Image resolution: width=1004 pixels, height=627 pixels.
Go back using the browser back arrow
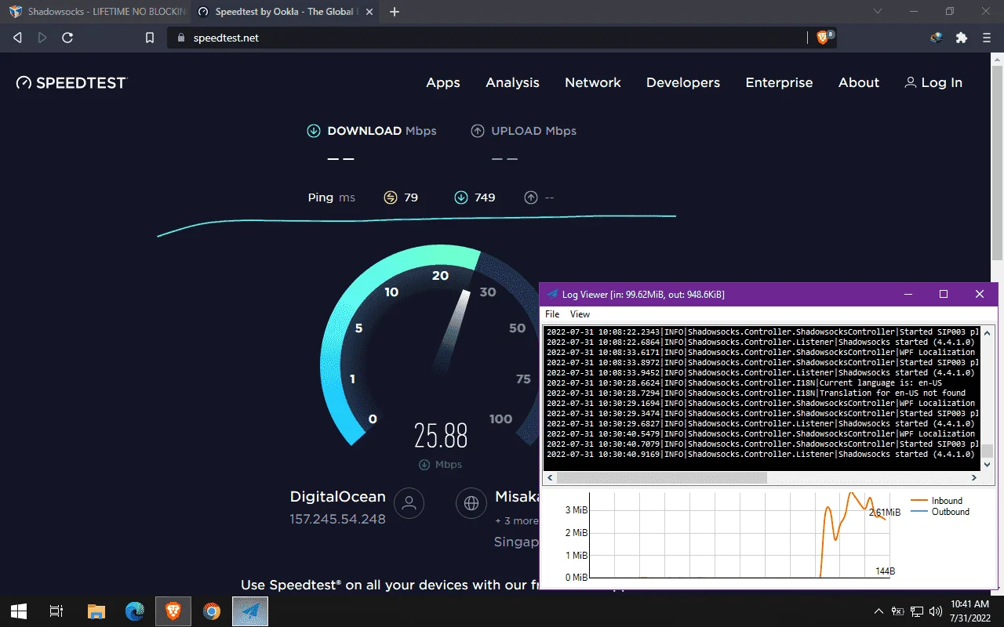(17, 38)
